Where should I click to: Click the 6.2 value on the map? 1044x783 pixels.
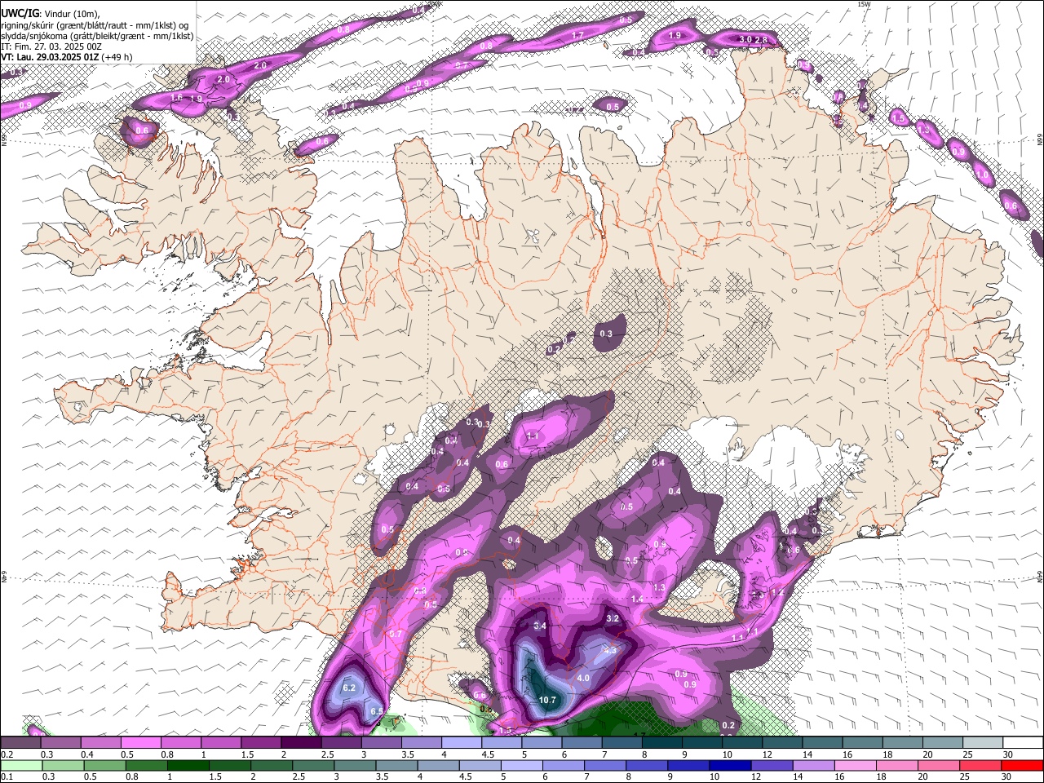tap(349, 688)
